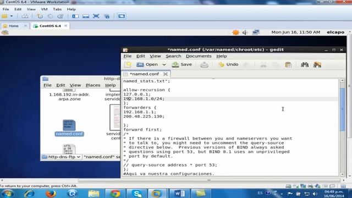Open Edit menu in file manager window
This screenshot has height=198, width=352.
pyautogui.click(x=61, y=85)
